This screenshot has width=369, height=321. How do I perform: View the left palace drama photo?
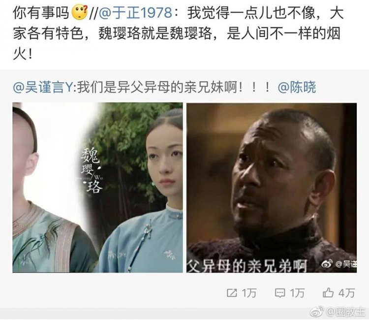pyautogui.click(x=98, y=188)
